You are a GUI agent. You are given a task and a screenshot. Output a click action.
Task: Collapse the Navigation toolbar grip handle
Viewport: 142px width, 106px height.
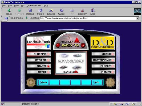pyautogui.click(x=1, y=12)
